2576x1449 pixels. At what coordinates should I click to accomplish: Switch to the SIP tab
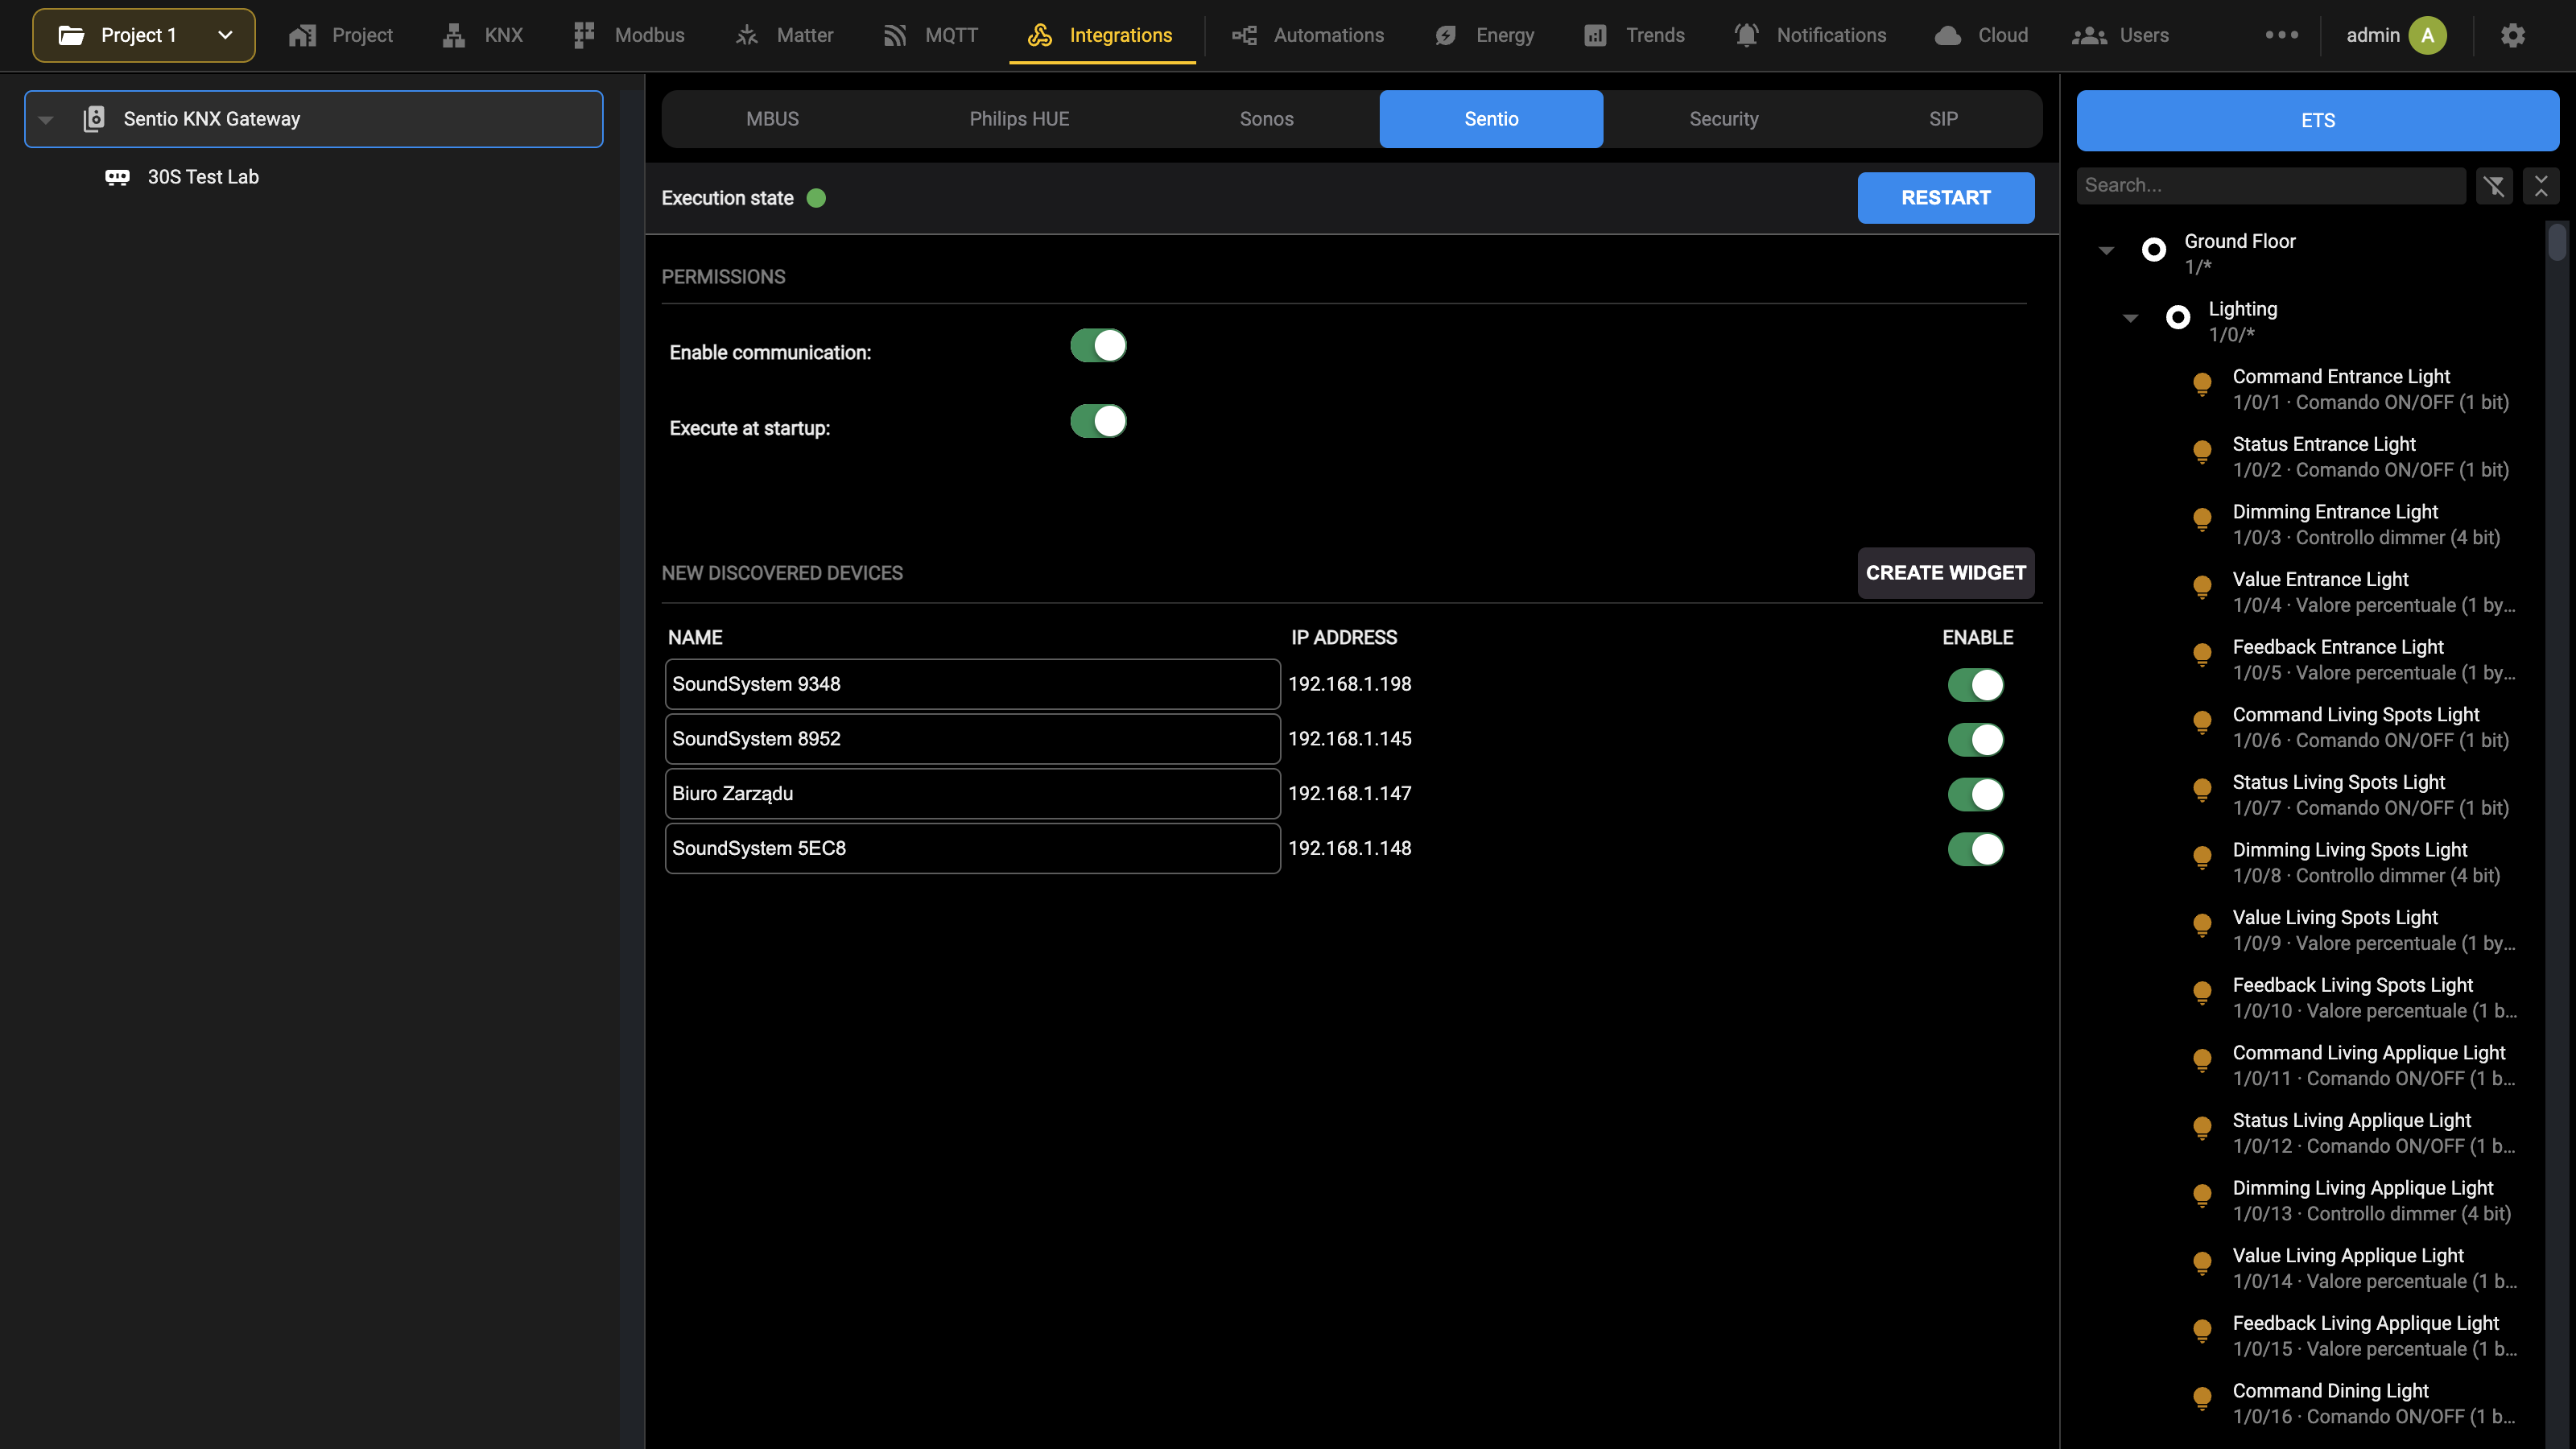pos(1943,119)
